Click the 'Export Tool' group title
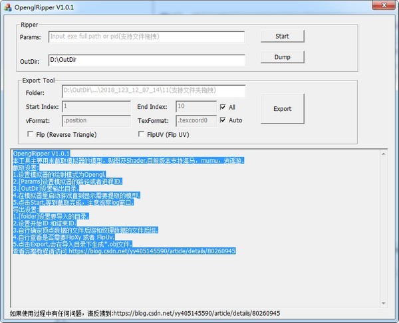The height and width of the screenshot is (323, 399). tap(39, 80)
